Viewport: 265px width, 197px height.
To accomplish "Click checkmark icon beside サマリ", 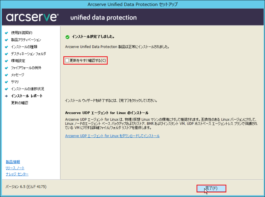I will point(6,82).
